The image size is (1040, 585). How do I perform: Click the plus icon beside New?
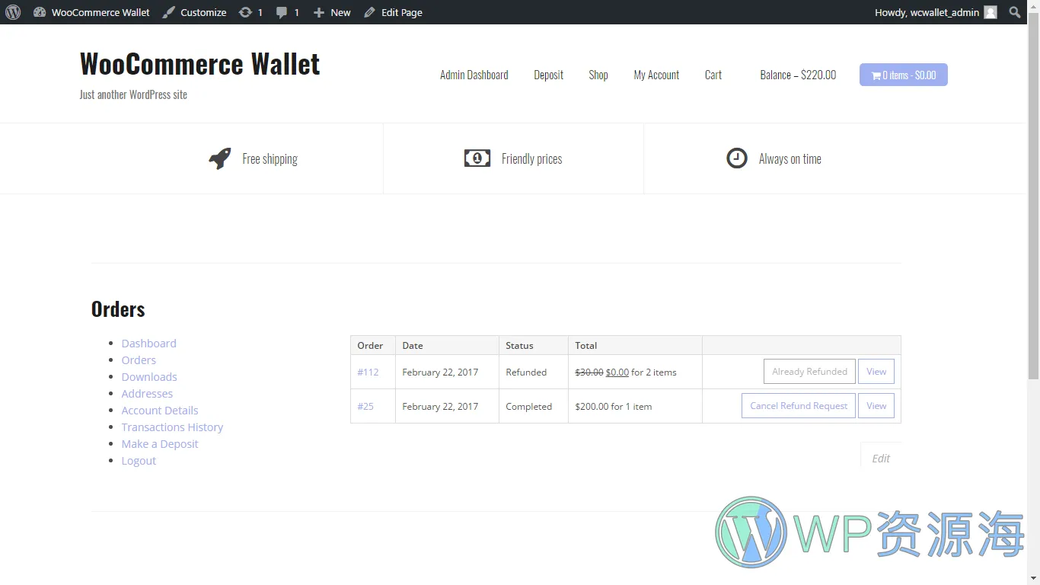(x=319, y=12)
